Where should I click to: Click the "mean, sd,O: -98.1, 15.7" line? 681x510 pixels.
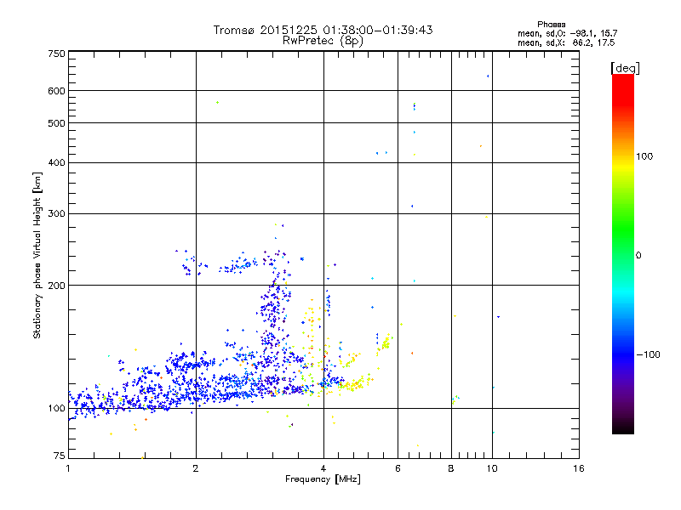point(567,33)
